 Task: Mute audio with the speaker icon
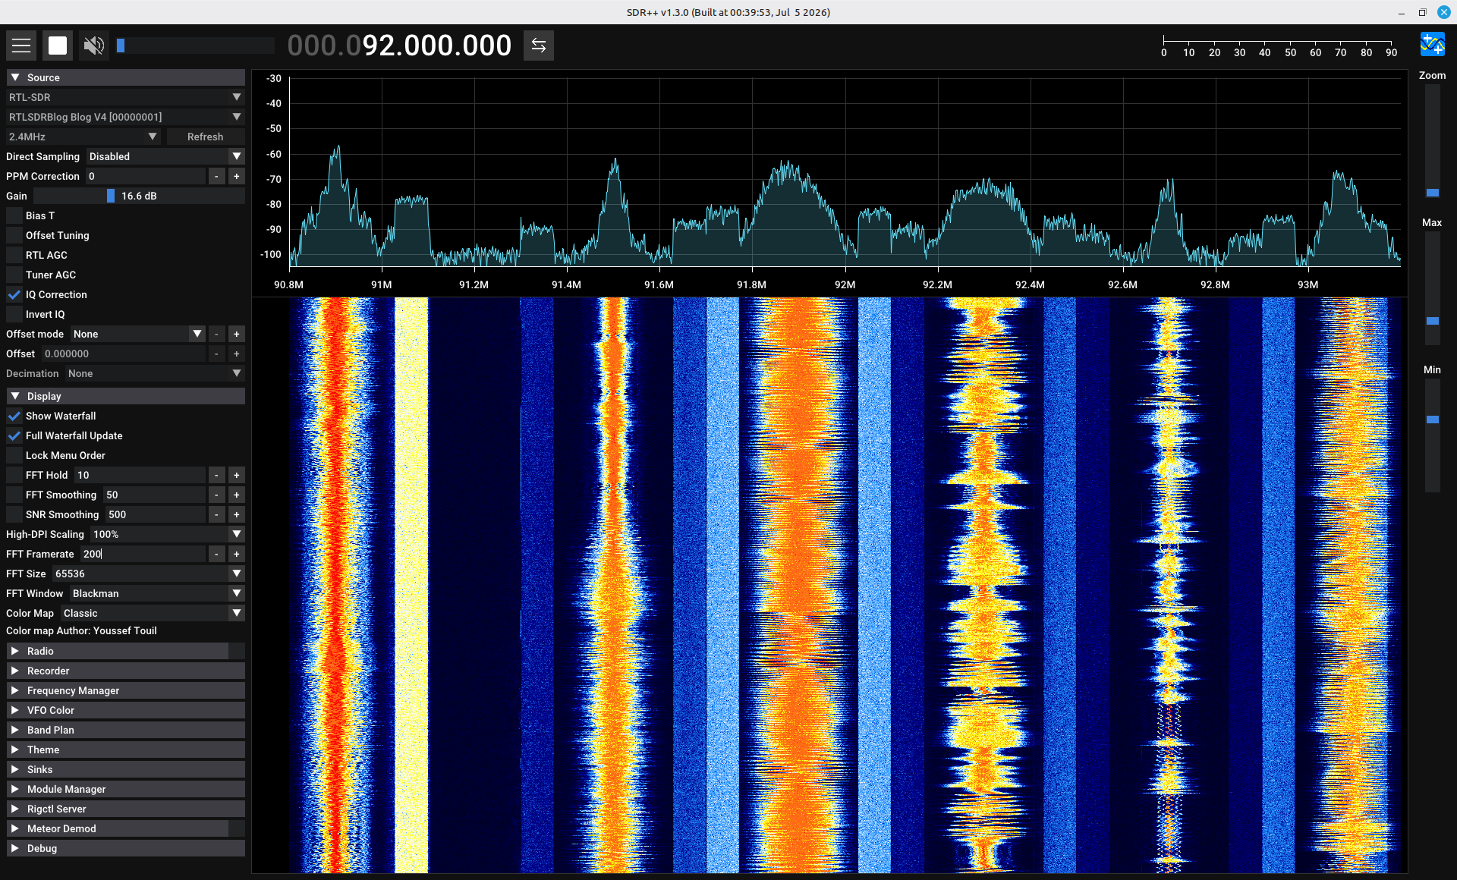[94, 46]
